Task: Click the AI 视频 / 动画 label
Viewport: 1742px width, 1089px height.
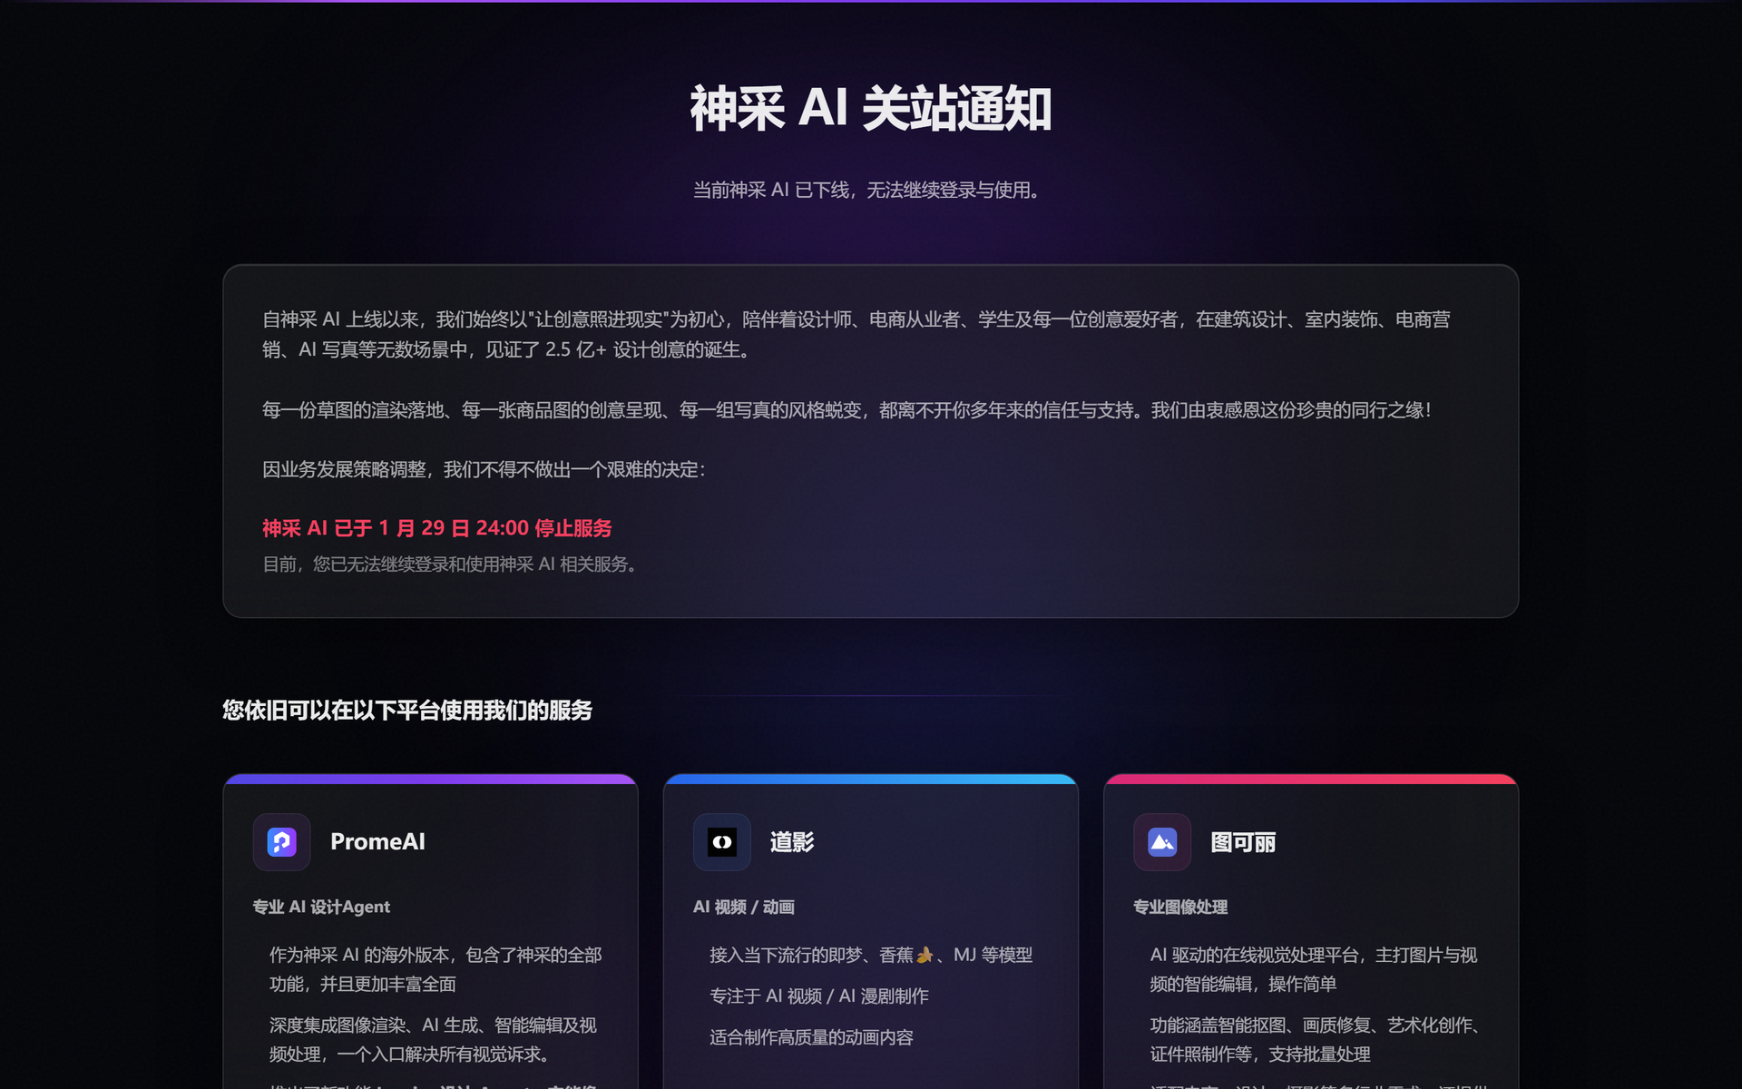Action: click(x=744, y=907)
